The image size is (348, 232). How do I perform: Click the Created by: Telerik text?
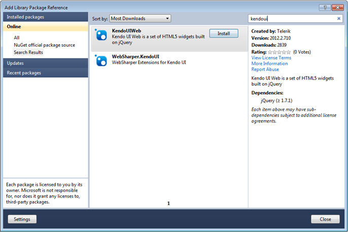[x=271, y=31]
